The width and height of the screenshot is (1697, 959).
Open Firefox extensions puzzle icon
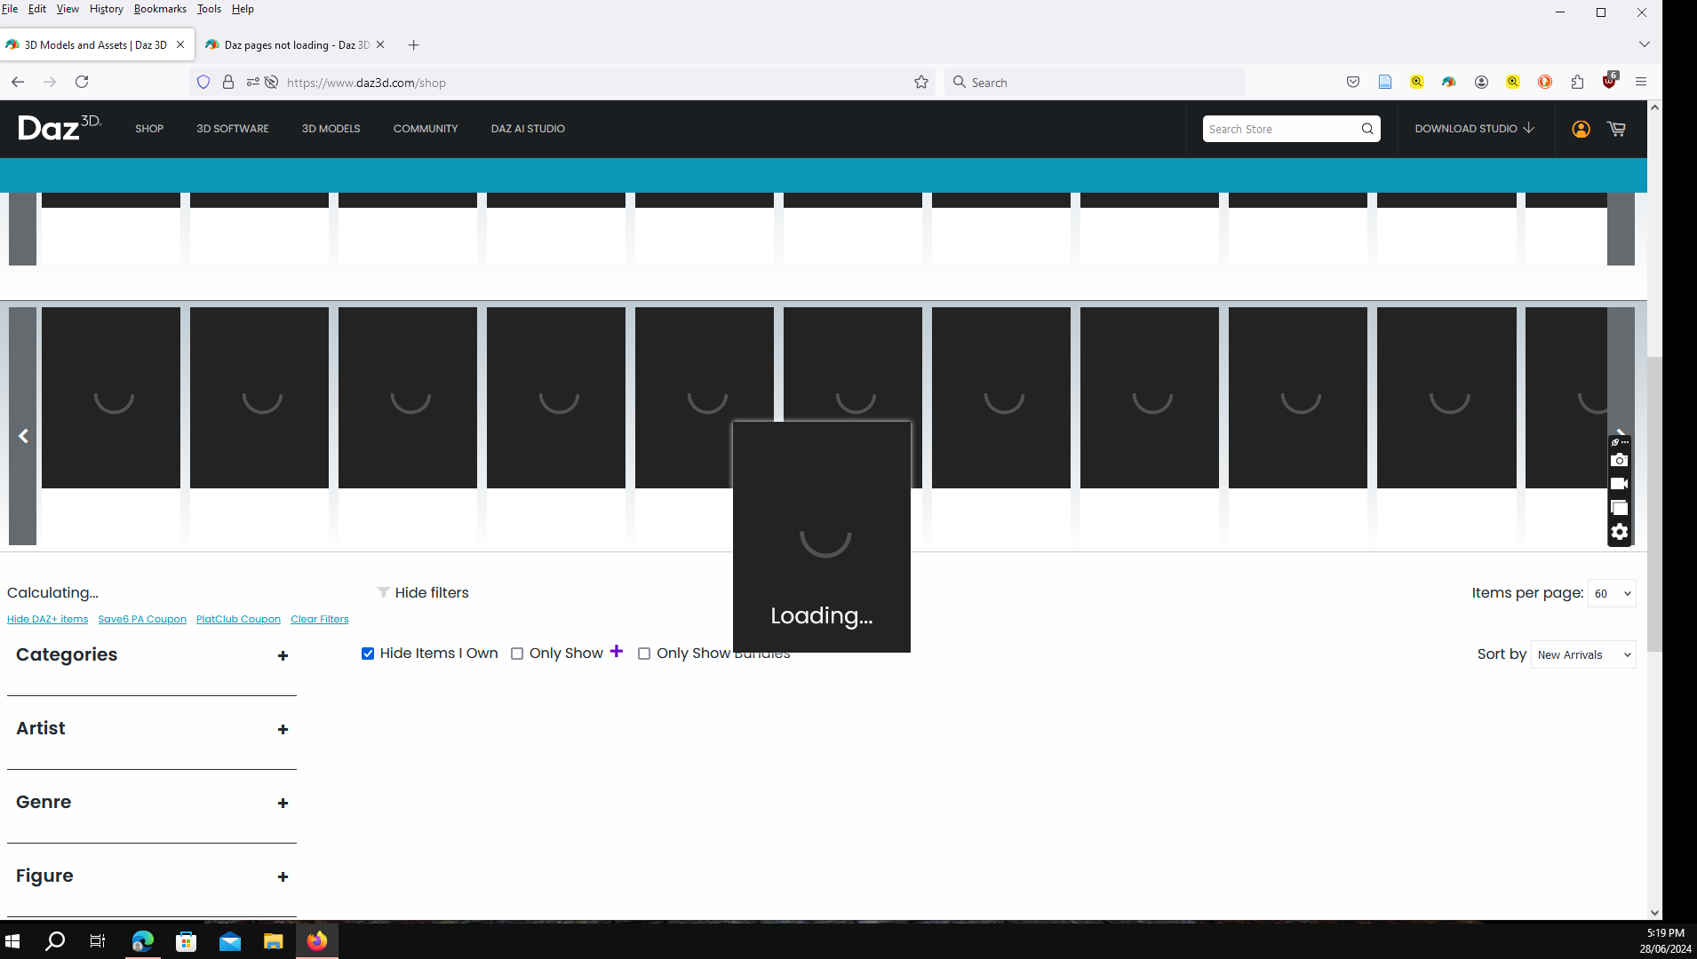pos(1577,82)
